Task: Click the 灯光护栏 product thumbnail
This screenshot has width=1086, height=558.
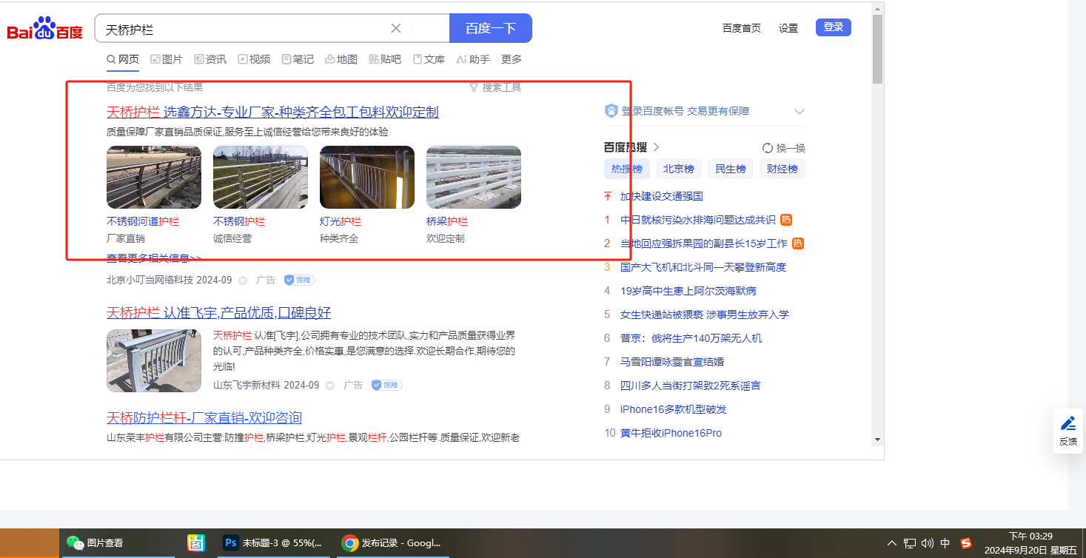Action: [366, 178]
